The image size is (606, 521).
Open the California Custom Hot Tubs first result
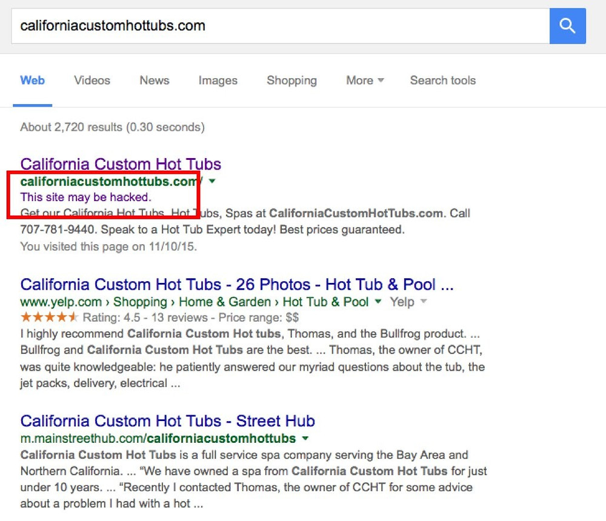pos(121,164)
